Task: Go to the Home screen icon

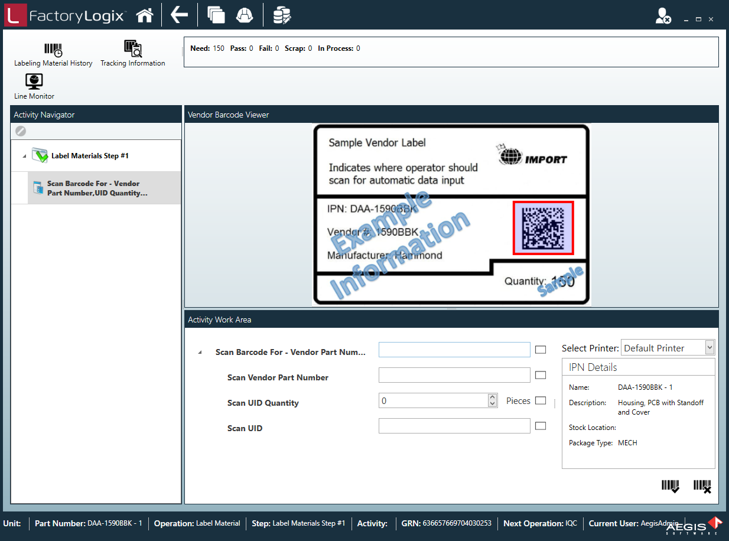Action: [x=145, y=16]
